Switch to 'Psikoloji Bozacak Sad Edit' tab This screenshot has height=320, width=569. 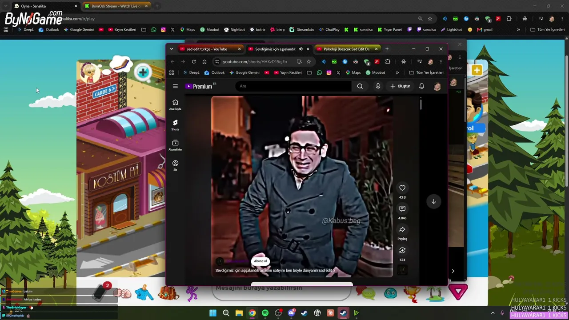click(x=347, y=49)
